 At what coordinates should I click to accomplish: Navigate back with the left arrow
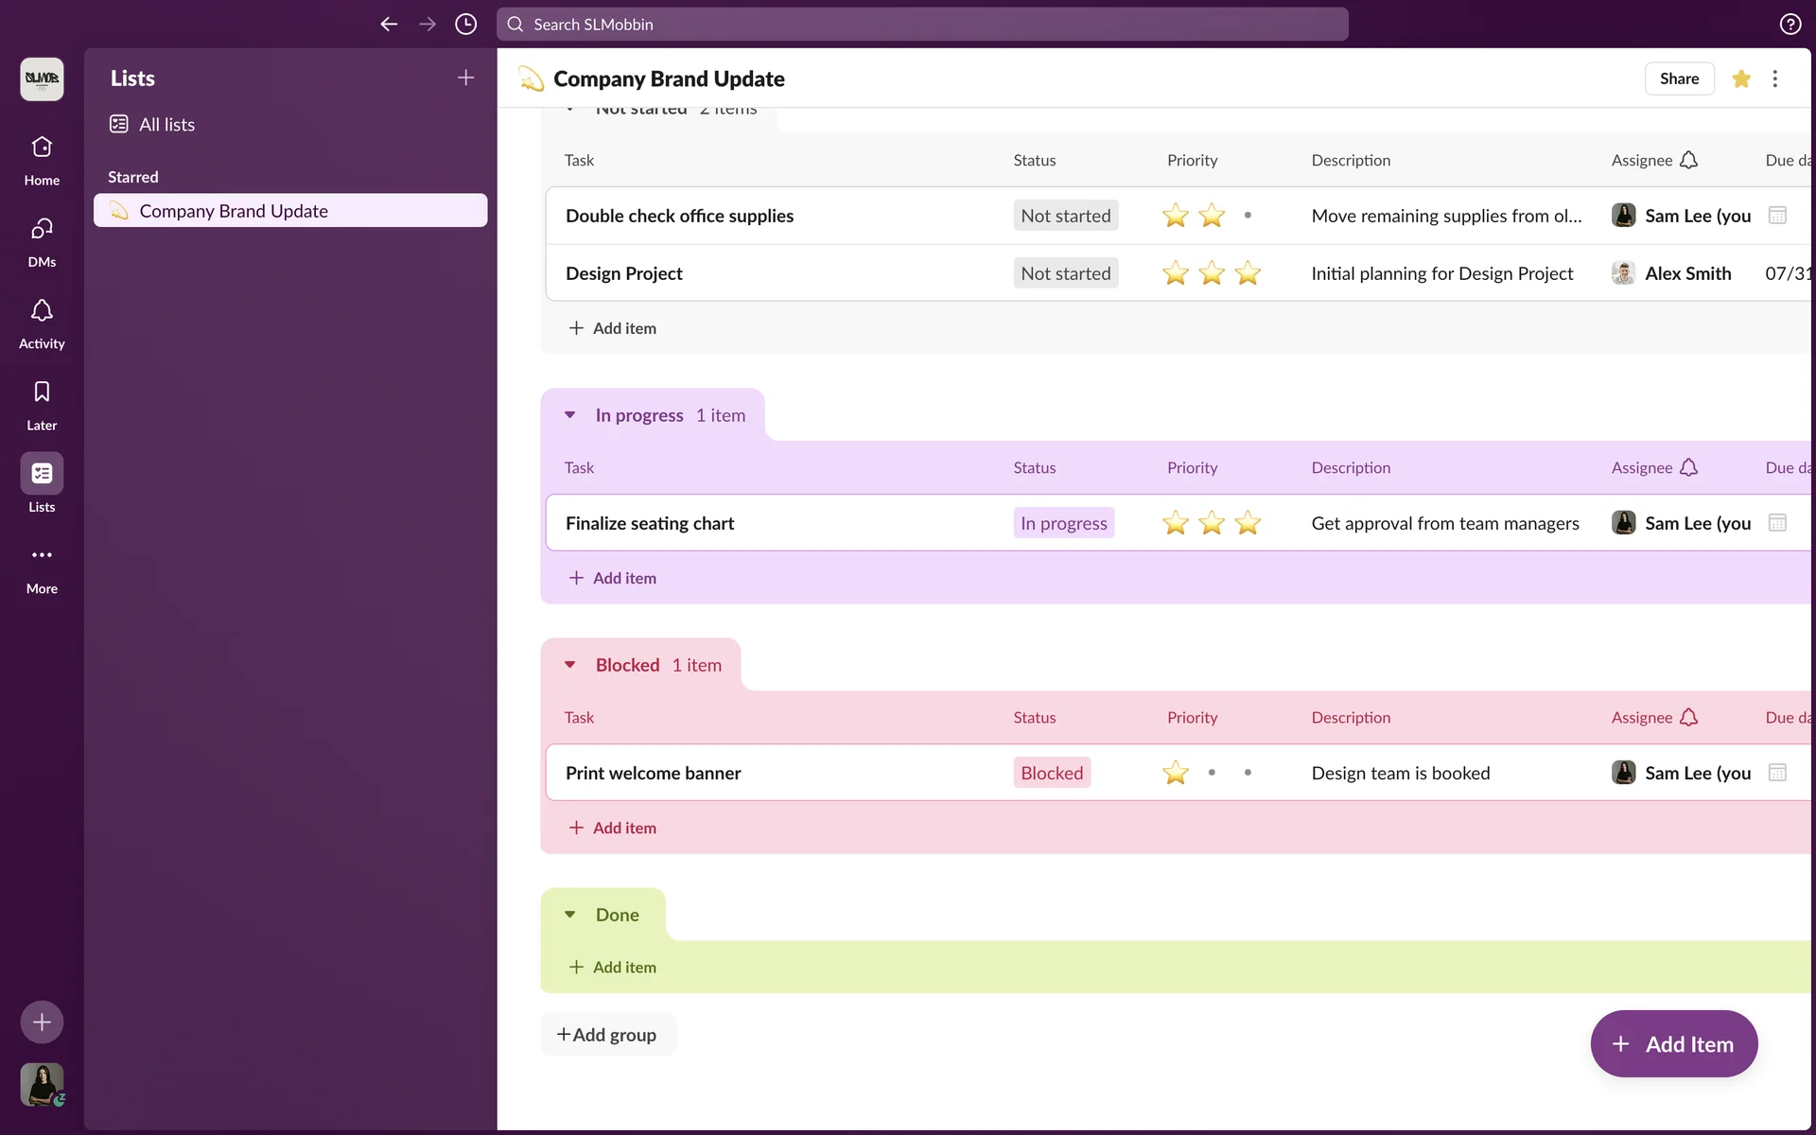pos(389,25)
